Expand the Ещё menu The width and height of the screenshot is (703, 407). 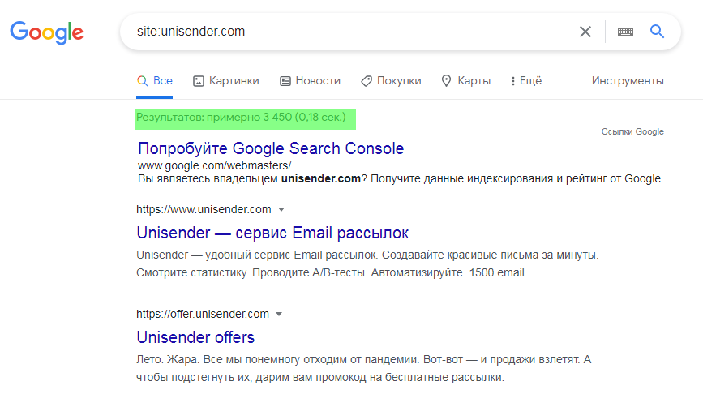tap(526, 81)
